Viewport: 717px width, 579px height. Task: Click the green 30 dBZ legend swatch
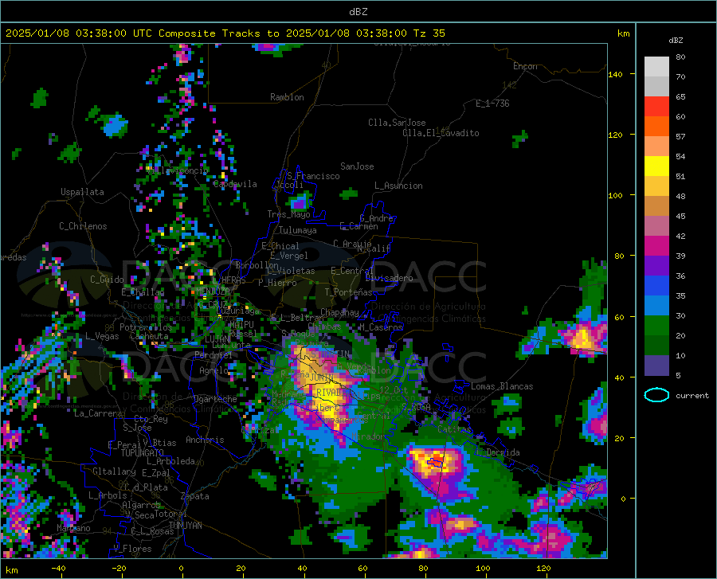pos(656,326)
